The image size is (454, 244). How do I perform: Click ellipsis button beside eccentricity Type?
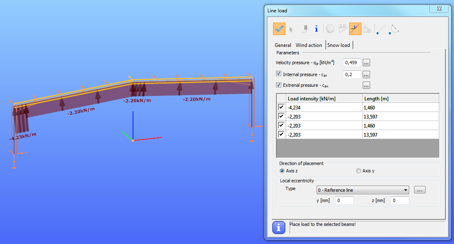pos(420,190)
